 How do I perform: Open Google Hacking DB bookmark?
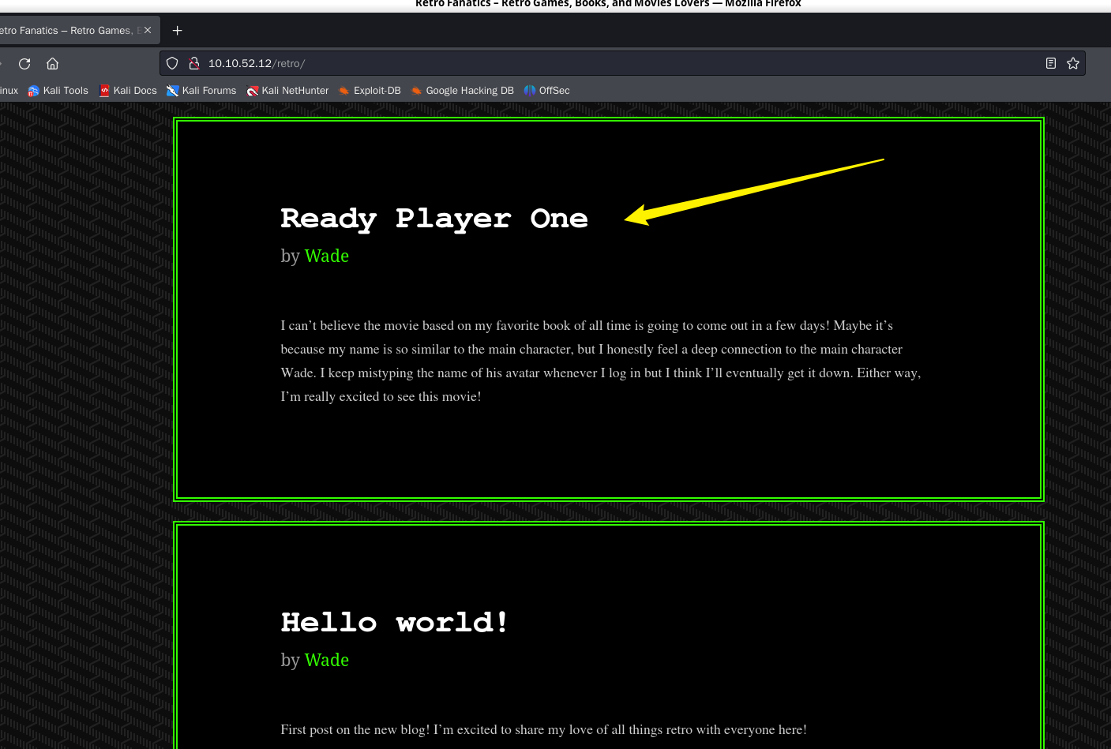462,91
